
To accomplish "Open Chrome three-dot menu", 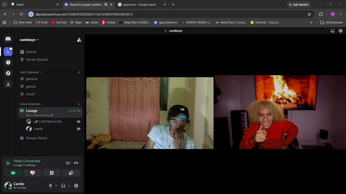I will tap(341, 14).
